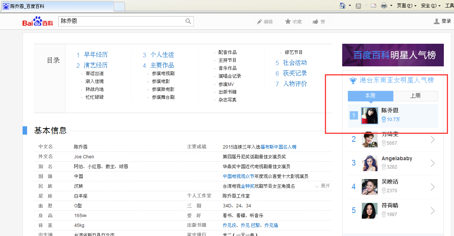This screenshot has width=454, height=236.
Task: Click the favicon on 陈乔恩_百度百科 tab
Action: pyautogui.click(x=6, y=6)
